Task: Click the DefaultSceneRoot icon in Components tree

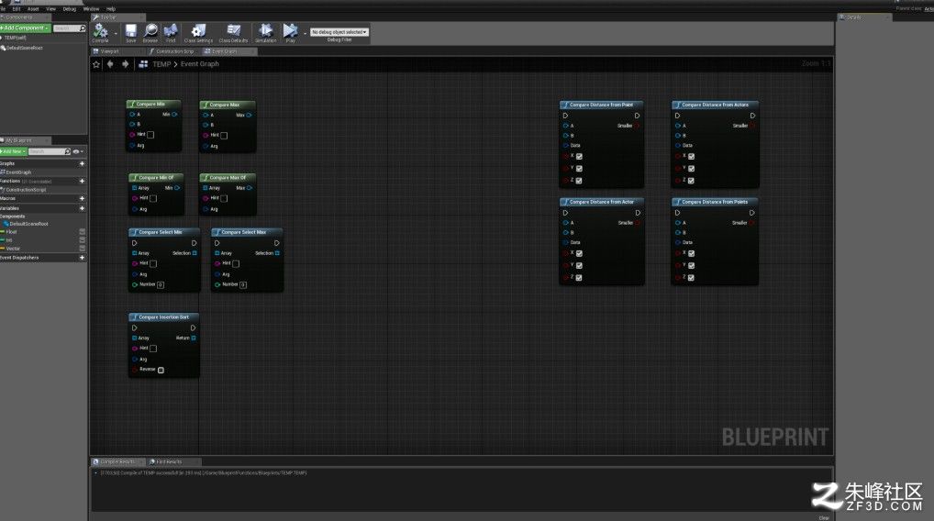Action: pos(3,48)
